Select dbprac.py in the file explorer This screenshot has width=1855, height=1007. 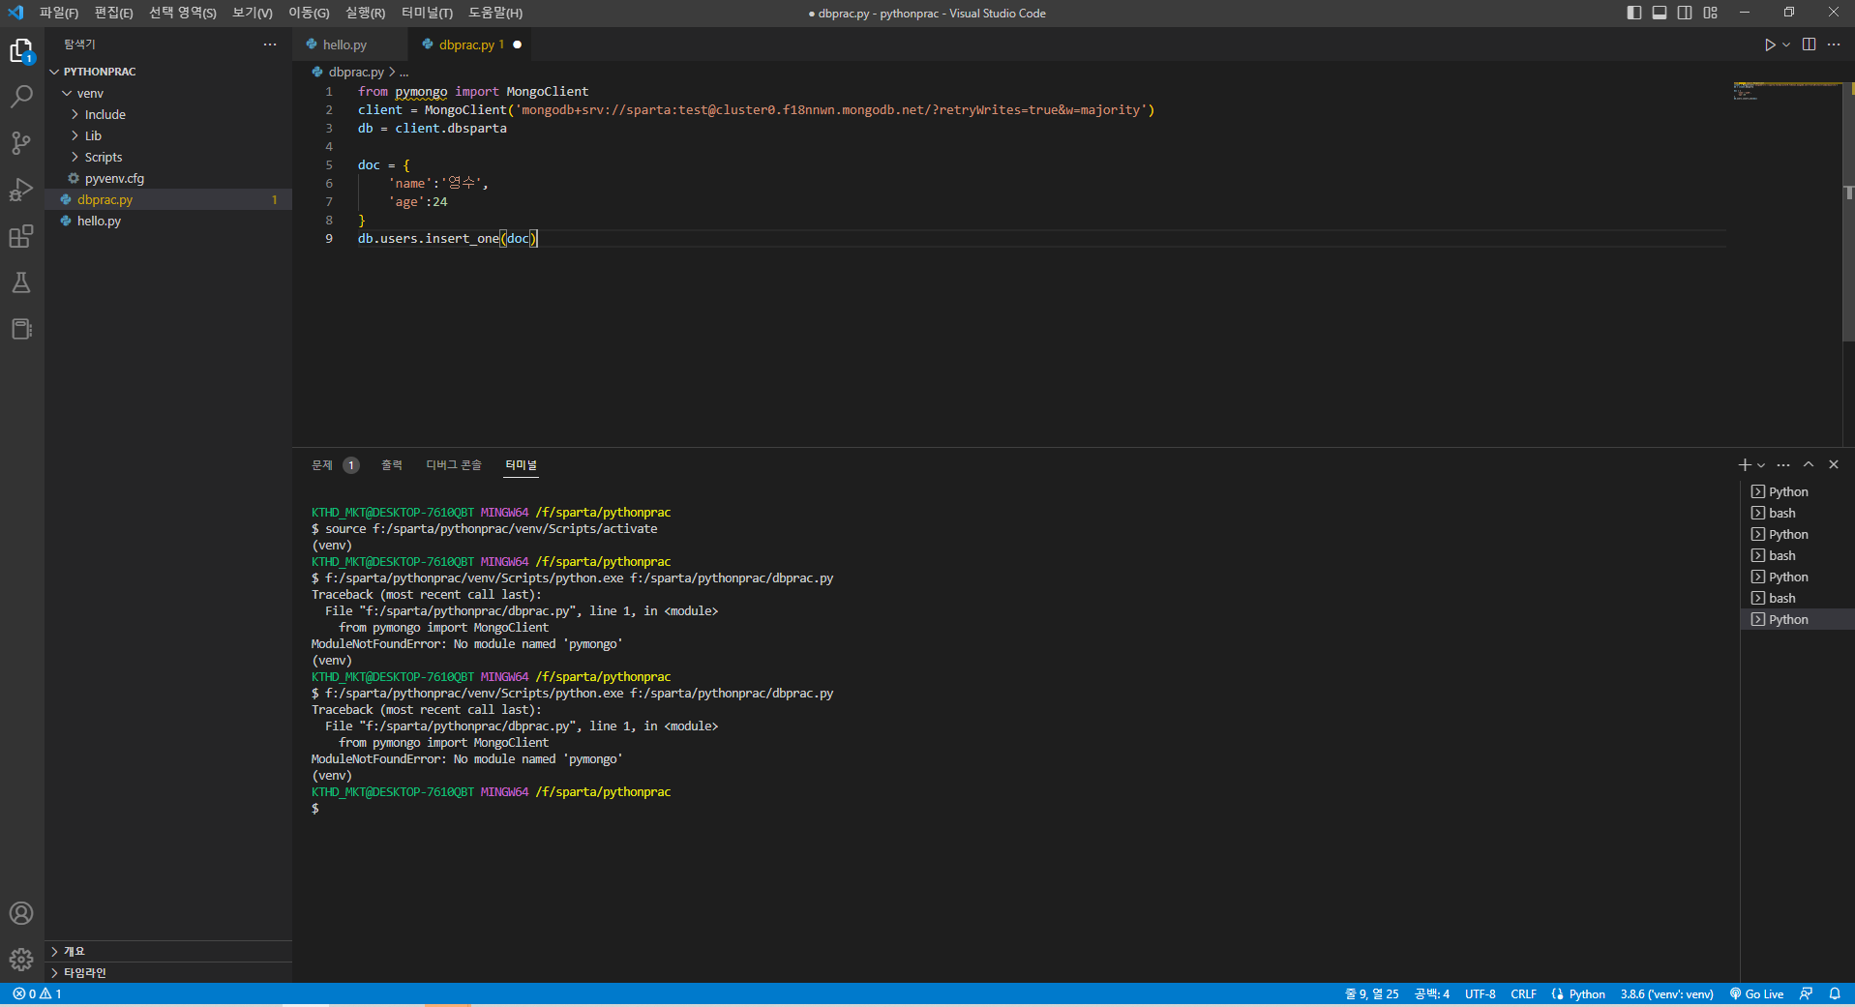click(168, 199)
